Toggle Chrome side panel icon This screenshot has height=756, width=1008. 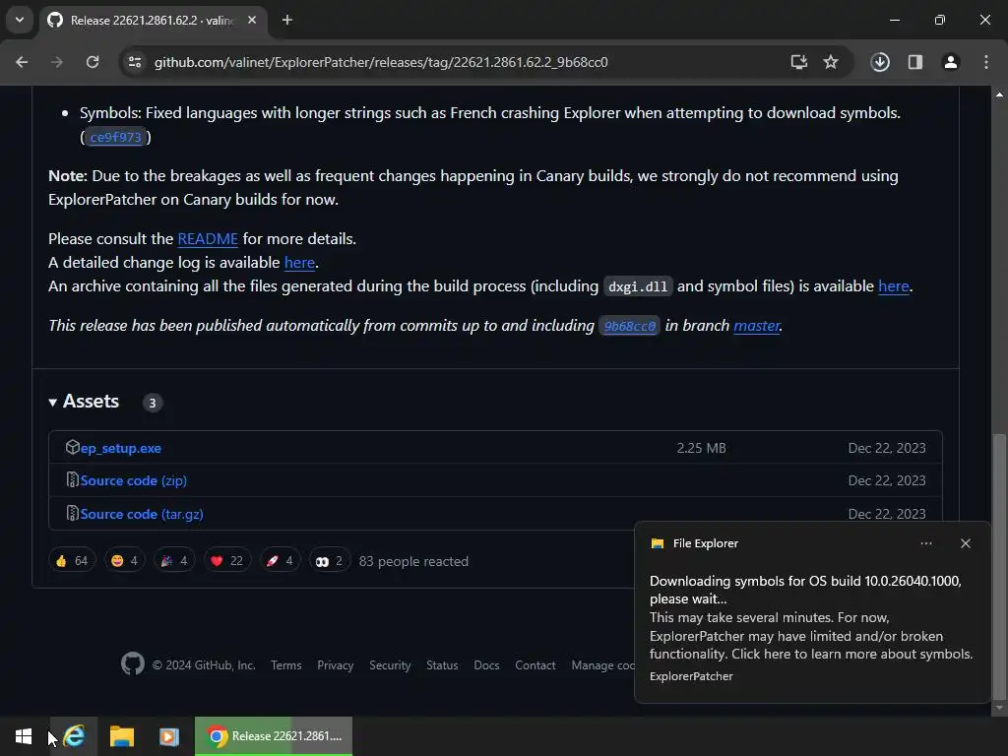[x=915, y=62]
